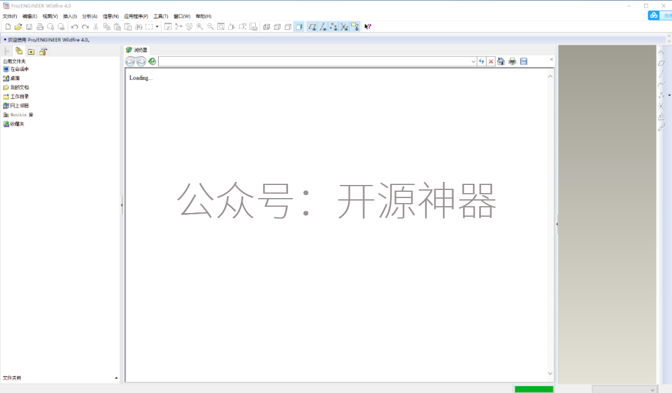Open the 分析(A) menu

pos(90,16)
